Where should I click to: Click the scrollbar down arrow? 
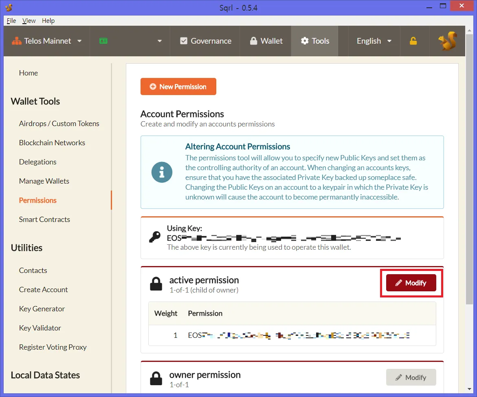(x=469, y=389)
